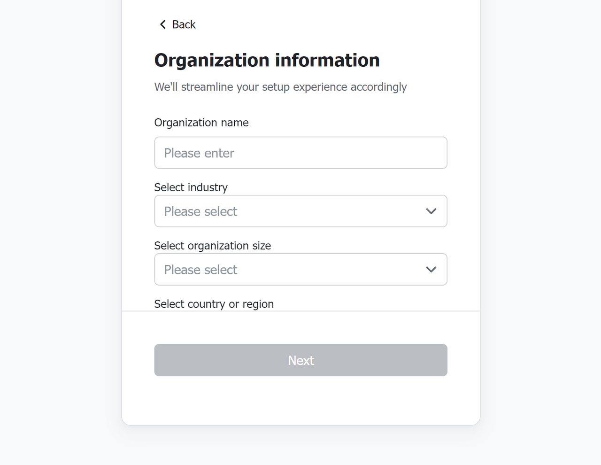Open the Select industry dropdown
The width and height of the screenshot is (601, 465).
[300, 211]
